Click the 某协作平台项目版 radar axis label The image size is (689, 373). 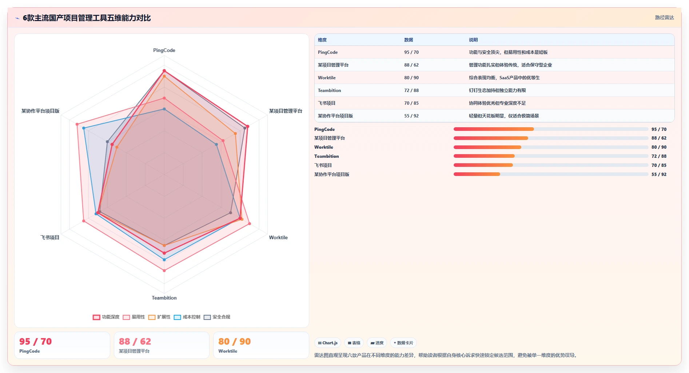(40, 111)
